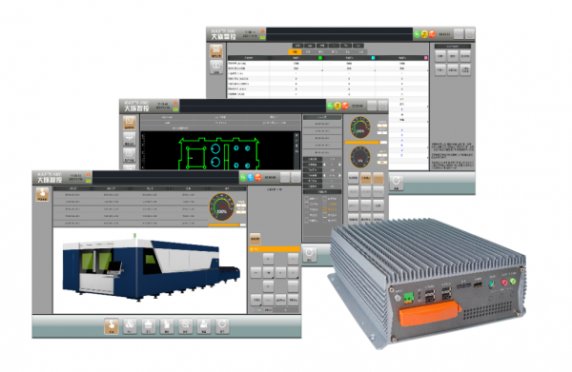Screen dimensions: 572x372
Task: Click the left arrow on the middle window's lower stepper row
Action: [x=324, y=175]
